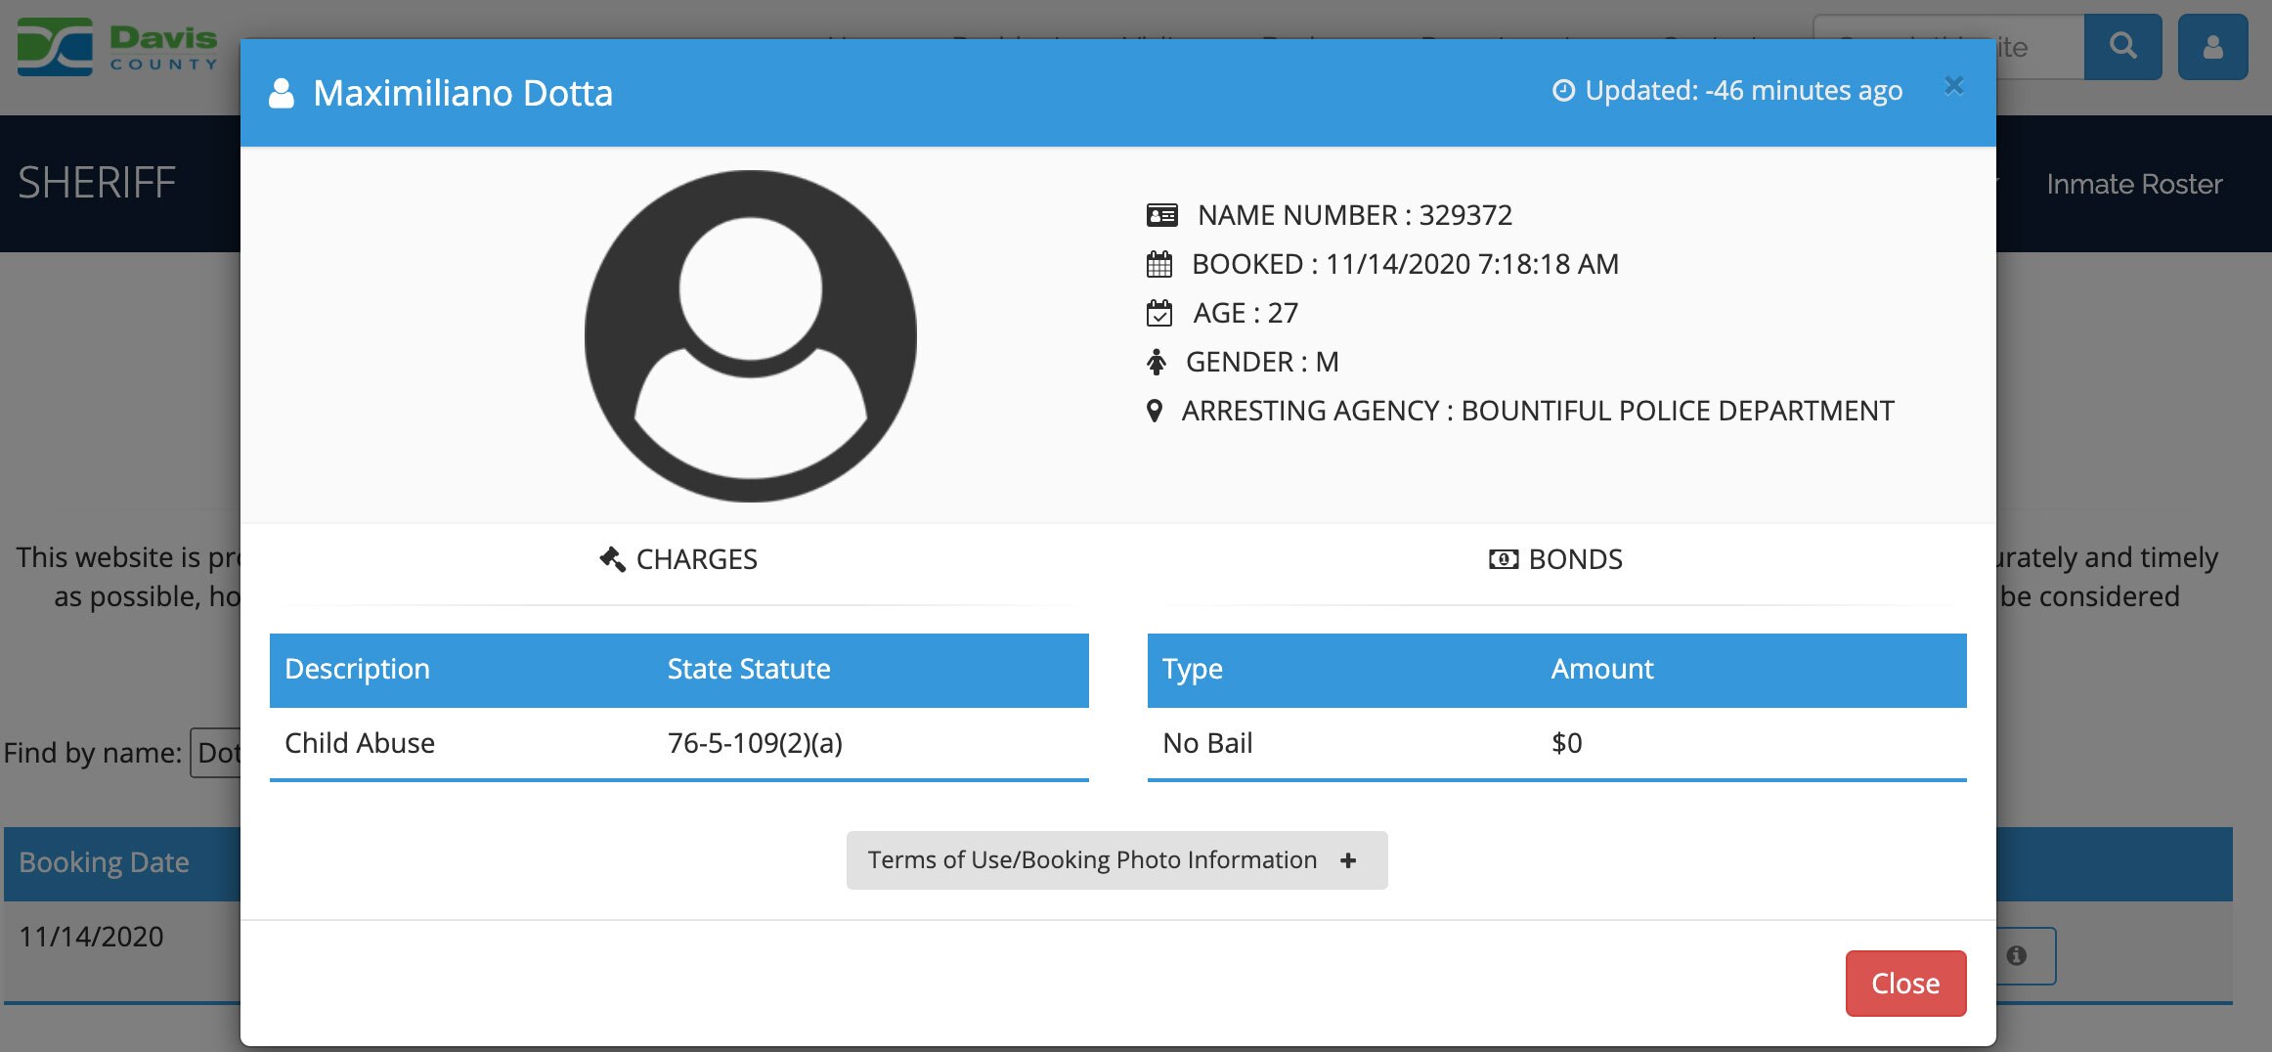Image resolution: width=2272 pixels, height=1052 pixels.
Task: Expand Terms of Use/Booking Photo Information
Action: tap(1116, 859)
